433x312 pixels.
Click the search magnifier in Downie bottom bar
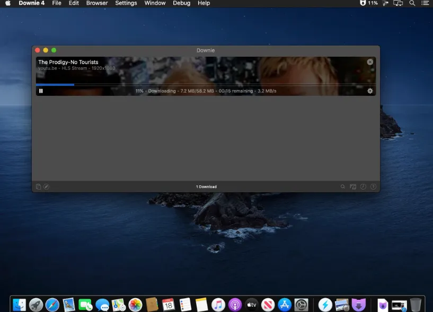pyautogui.click(x=343, y=186)
